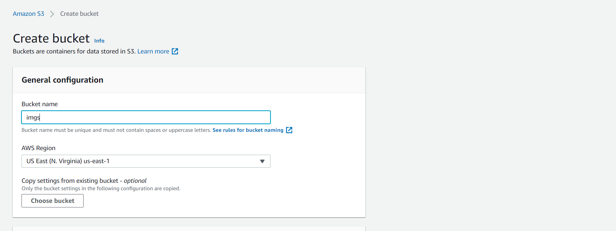The image size is (616, 231).
Task: Click the Create bucket page title
Action: 51,38
